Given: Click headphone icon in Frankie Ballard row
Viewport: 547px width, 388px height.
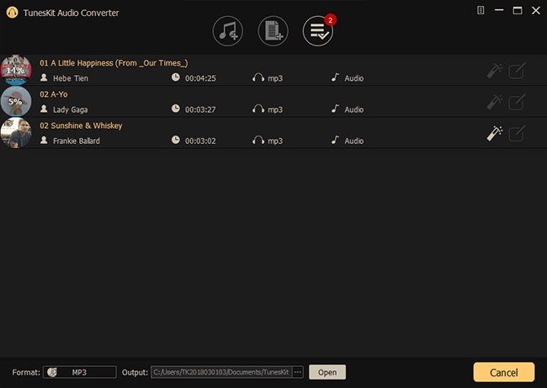Looking at the screenshot, I should pyautogui.click(x=258, y=141).
